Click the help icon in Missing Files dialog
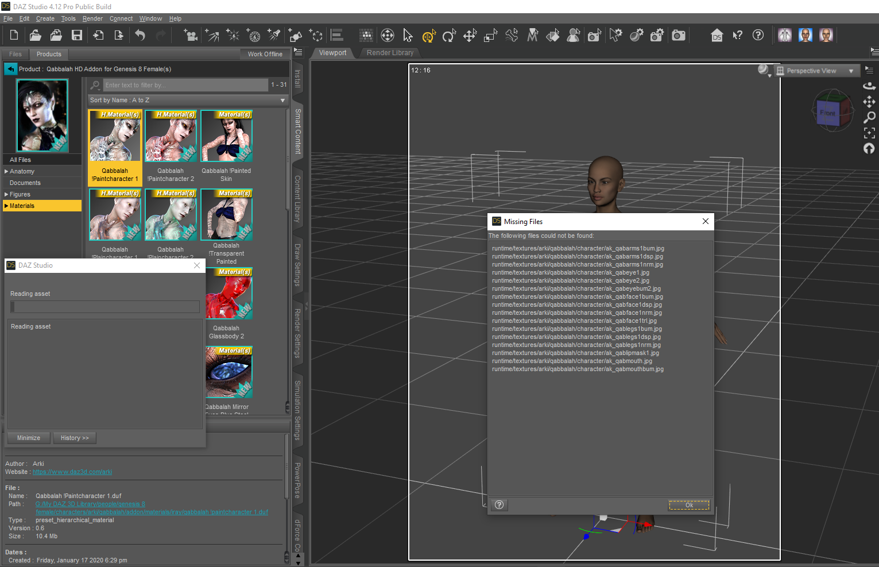879x567 pixels. 499,505
